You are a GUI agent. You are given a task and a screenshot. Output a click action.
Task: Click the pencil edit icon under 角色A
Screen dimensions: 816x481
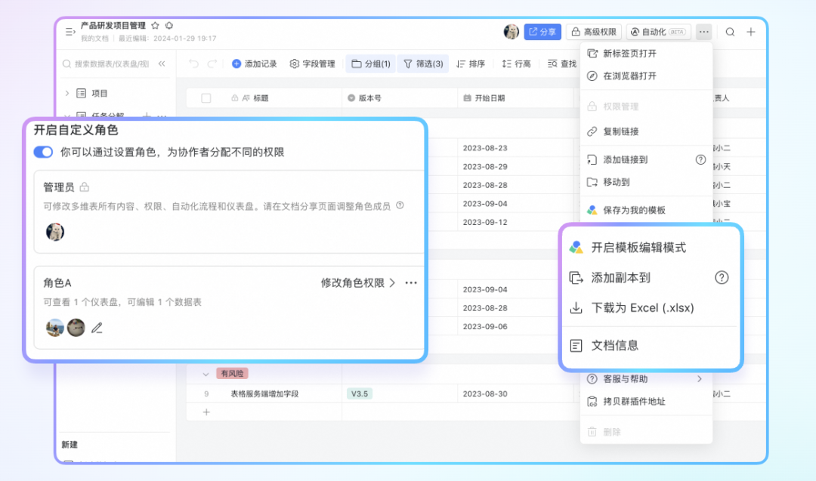tap(97, 328)
